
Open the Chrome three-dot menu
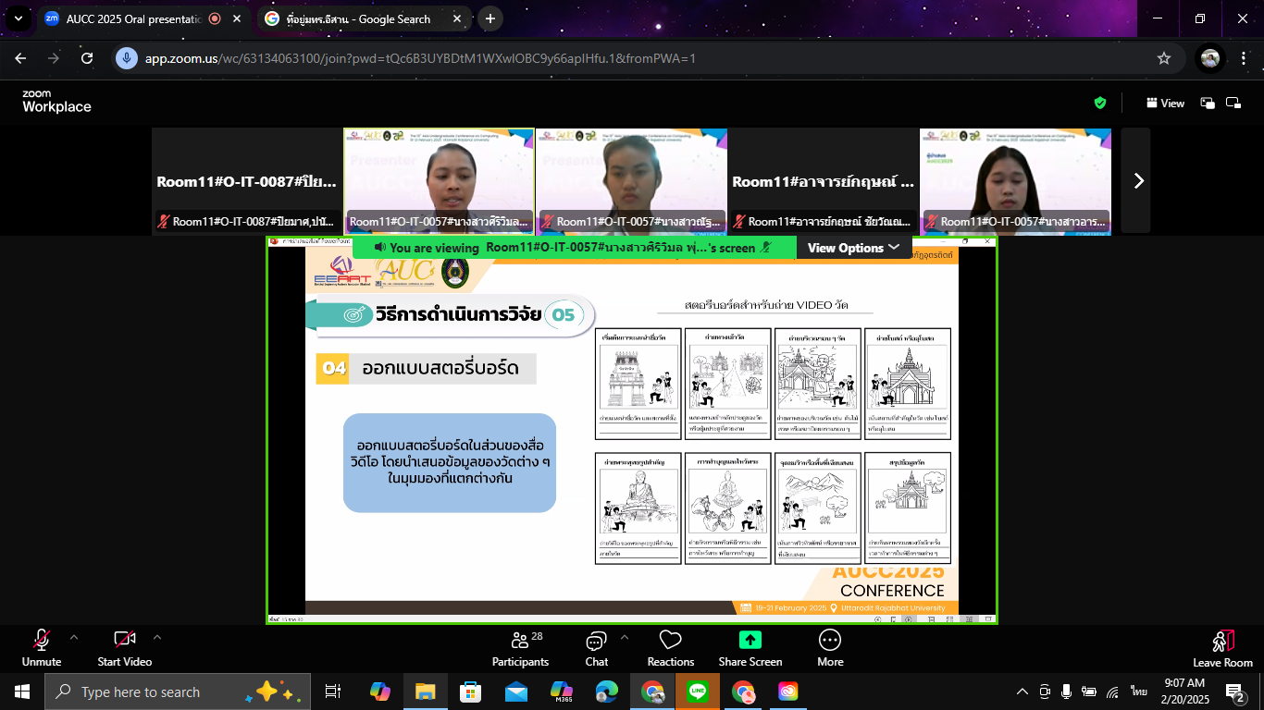(x=1244, y=58)
